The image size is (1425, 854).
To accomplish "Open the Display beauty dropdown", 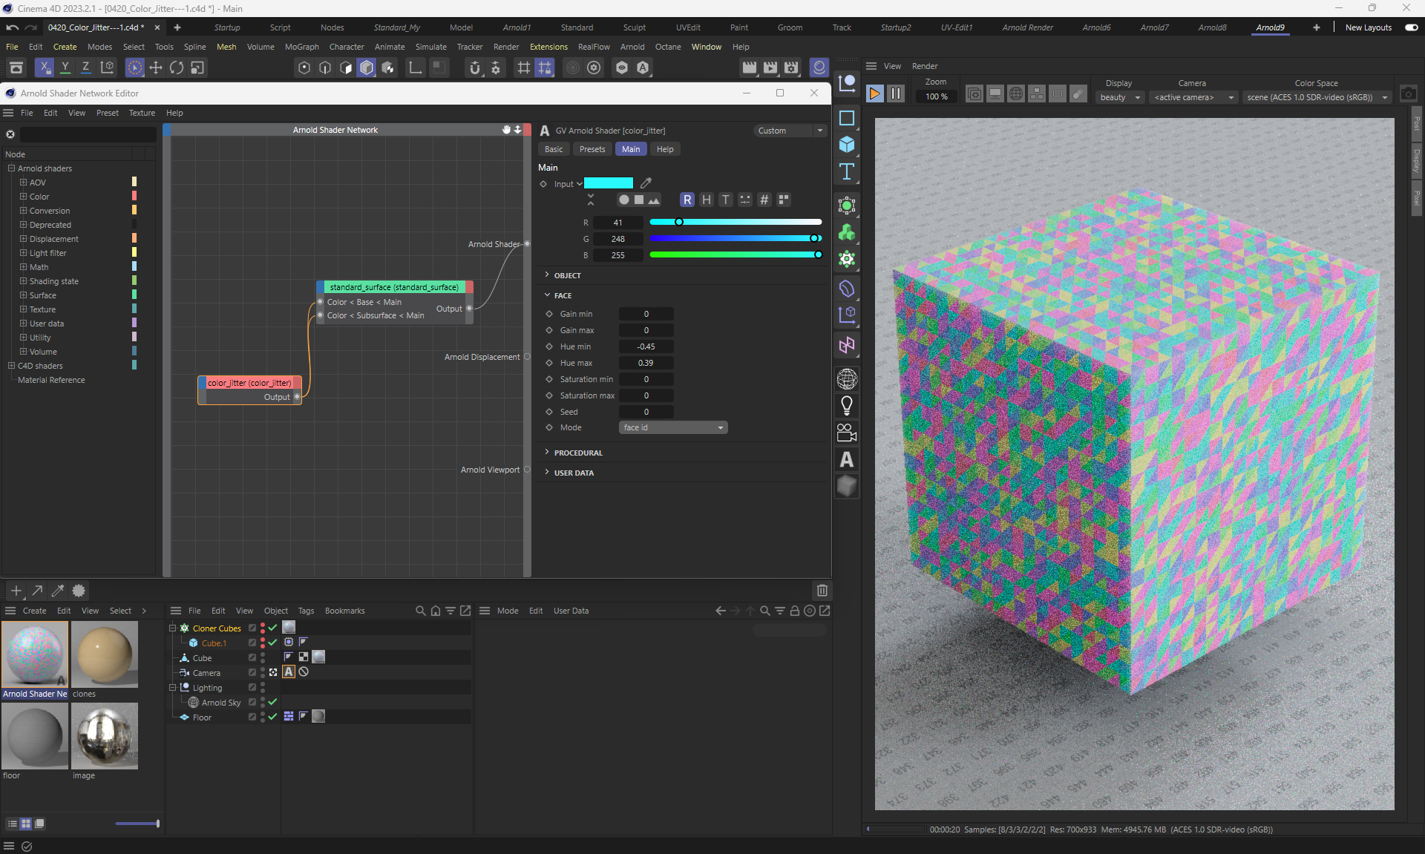I will click(1119, 97).
